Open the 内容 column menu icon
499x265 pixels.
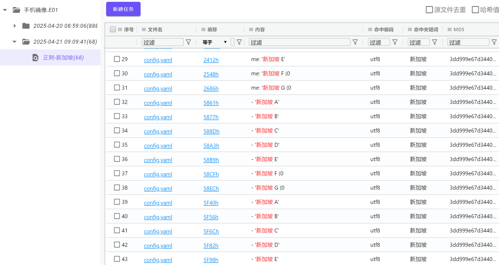[251, 30]
